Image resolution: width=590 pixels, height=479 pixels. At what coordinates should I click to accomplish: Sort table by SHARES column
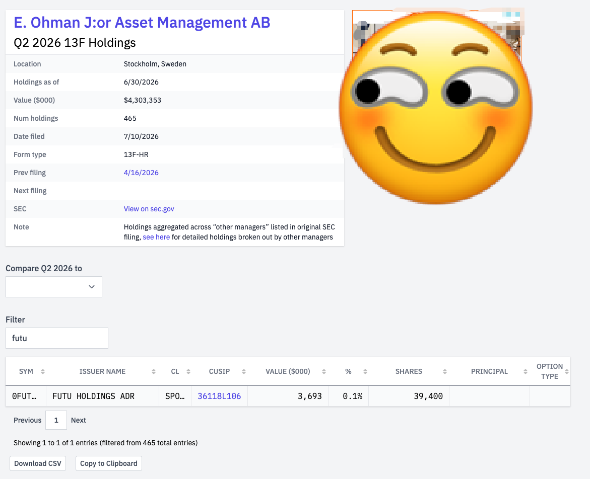(409, 371)
